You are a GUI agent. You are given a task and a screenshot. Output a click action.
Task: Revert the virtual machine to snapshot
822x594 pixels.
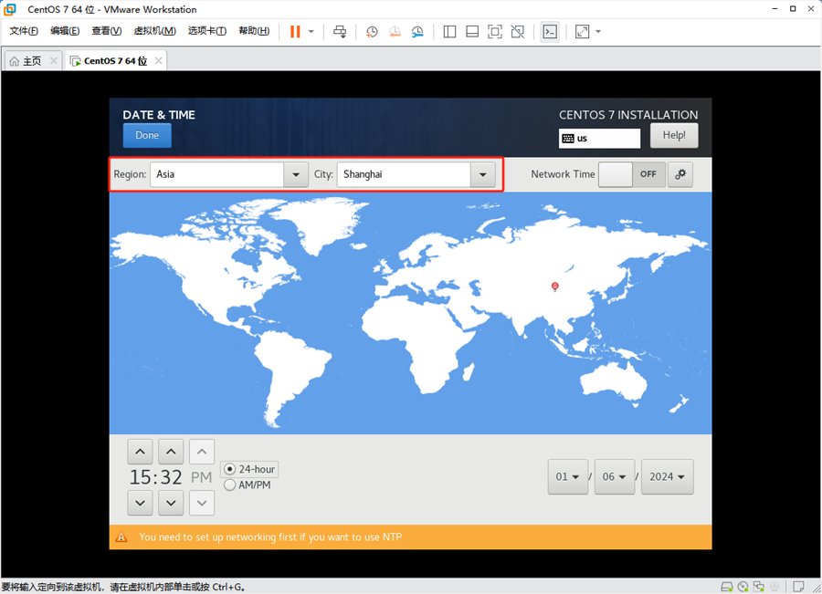click(395, 31)
